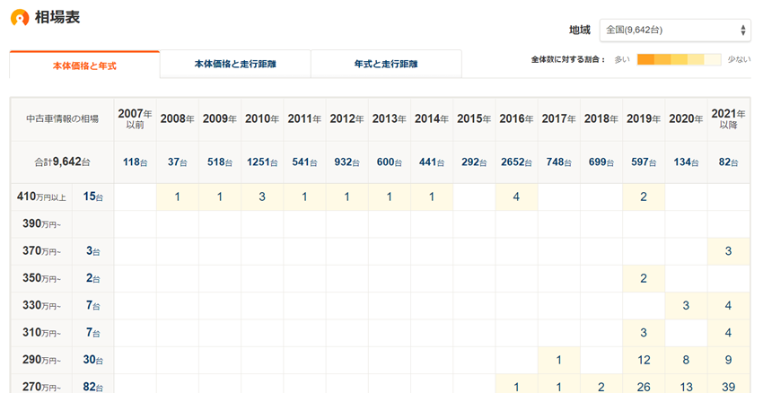
Task: Click the 26 cell for 2019年, 270万円
Action: tap(644, 387)
